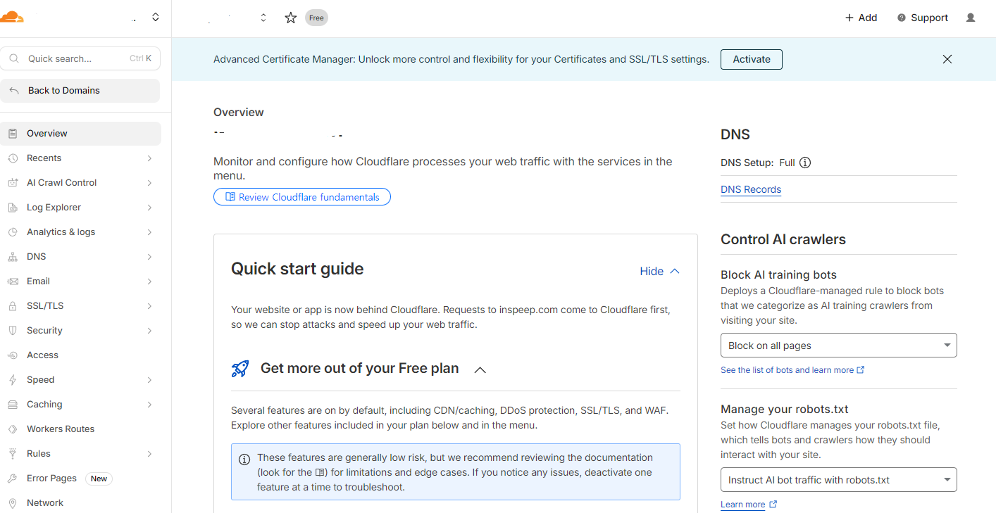Focus the Quick search input field

80,58
